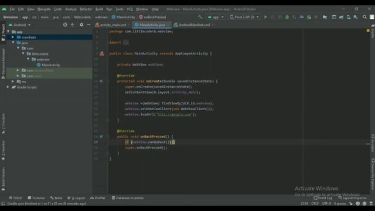Viewport: 375px width, 211px height.
Task: Open the Layout Inspector button
Action: tap(352, 198)
